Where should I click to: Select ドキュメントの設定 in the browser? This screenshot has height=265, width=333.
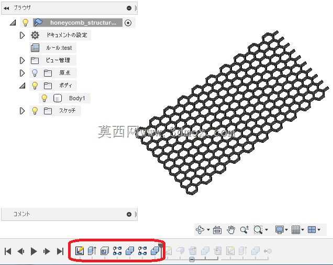[x=66, y=35]
